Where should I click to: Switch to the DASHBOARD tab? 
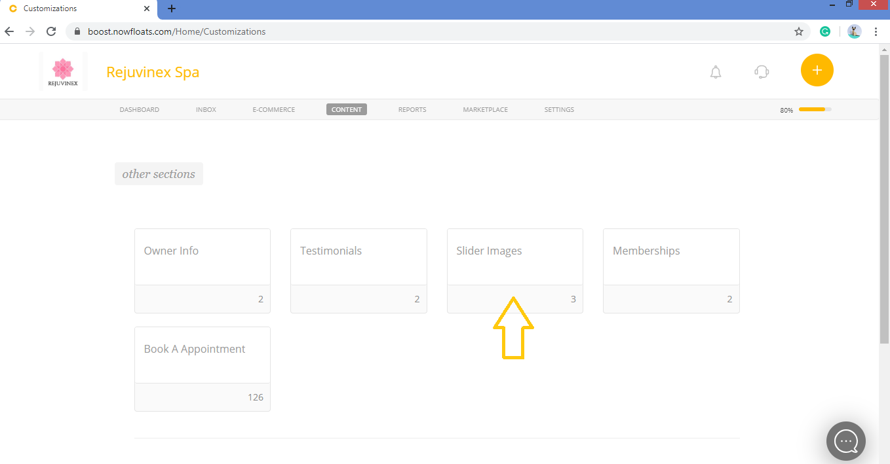(x=139, y=109)
